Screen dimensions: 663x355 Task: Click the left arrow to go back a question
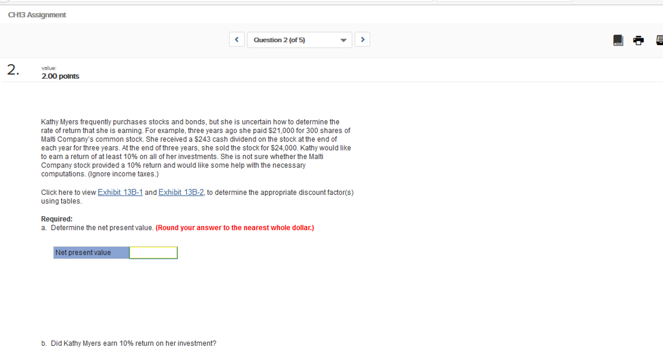click(237, 39)
